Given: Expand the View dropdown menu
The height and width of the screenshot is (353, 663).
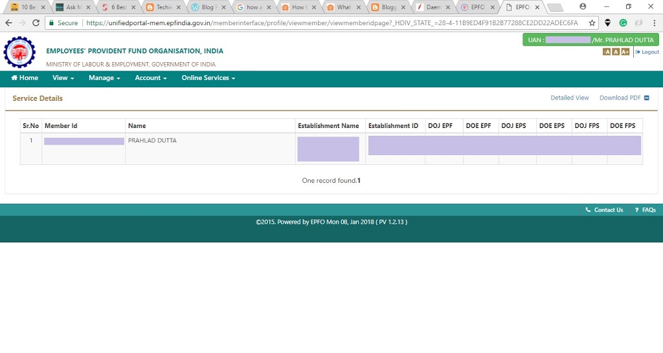Looking at the screenshot, I should (x=63, y=78).
